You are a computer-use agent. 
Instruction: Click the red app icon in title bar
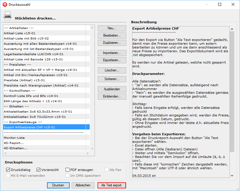(4, 4)
